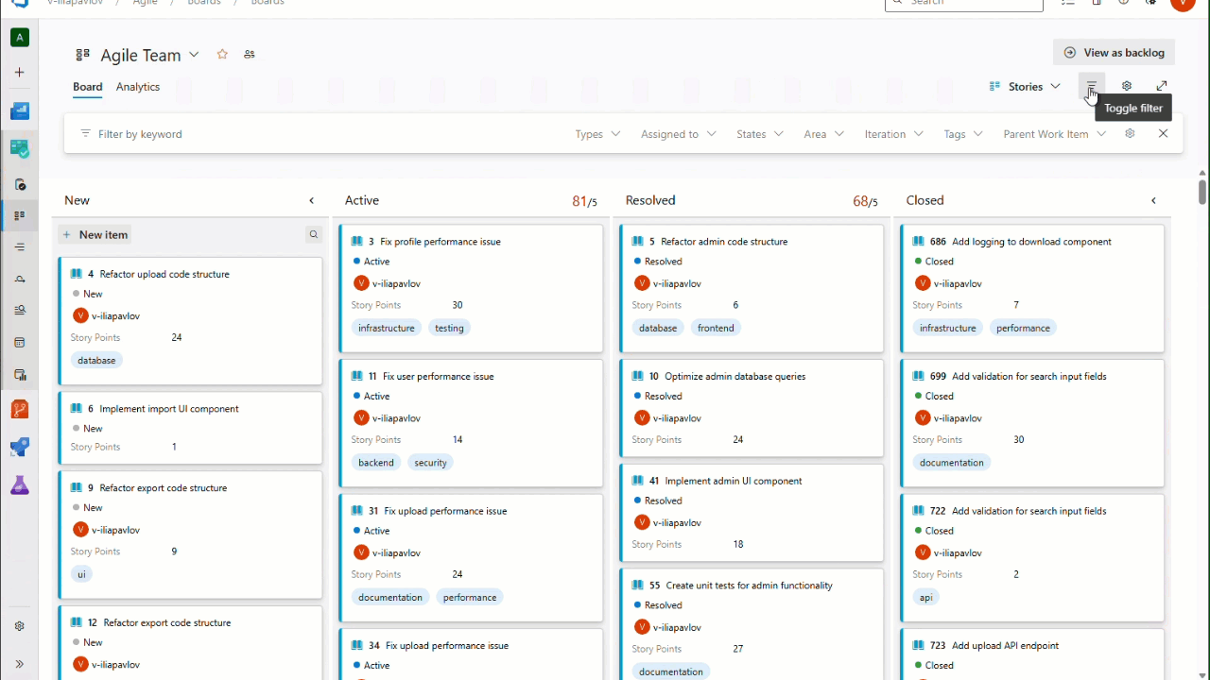The image size is (1210, 680).
Task: Open Test Plans flask icon in sidebar
Action: tap(20, 484)
